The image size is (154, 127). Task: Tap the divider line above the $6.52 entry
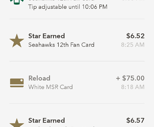(77, 19)
